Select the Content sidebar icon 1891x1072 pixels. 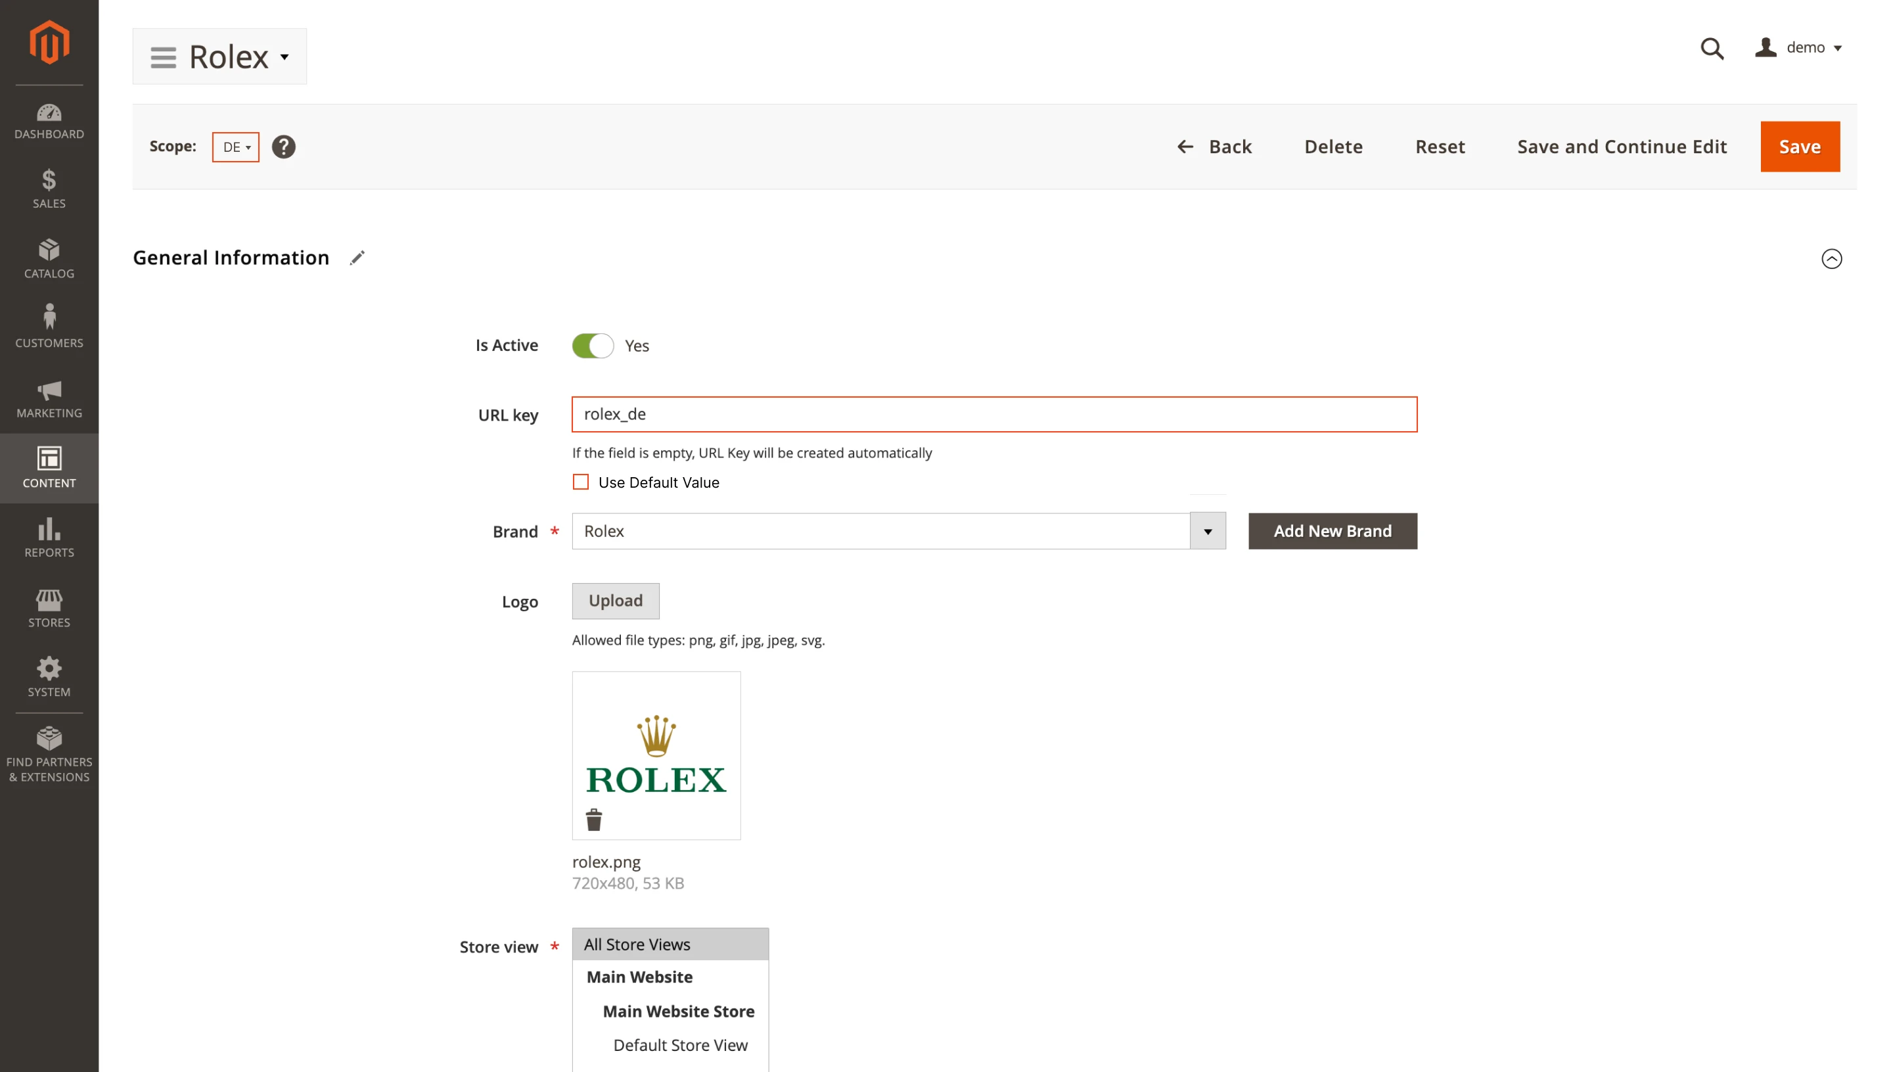click(49, 467)
